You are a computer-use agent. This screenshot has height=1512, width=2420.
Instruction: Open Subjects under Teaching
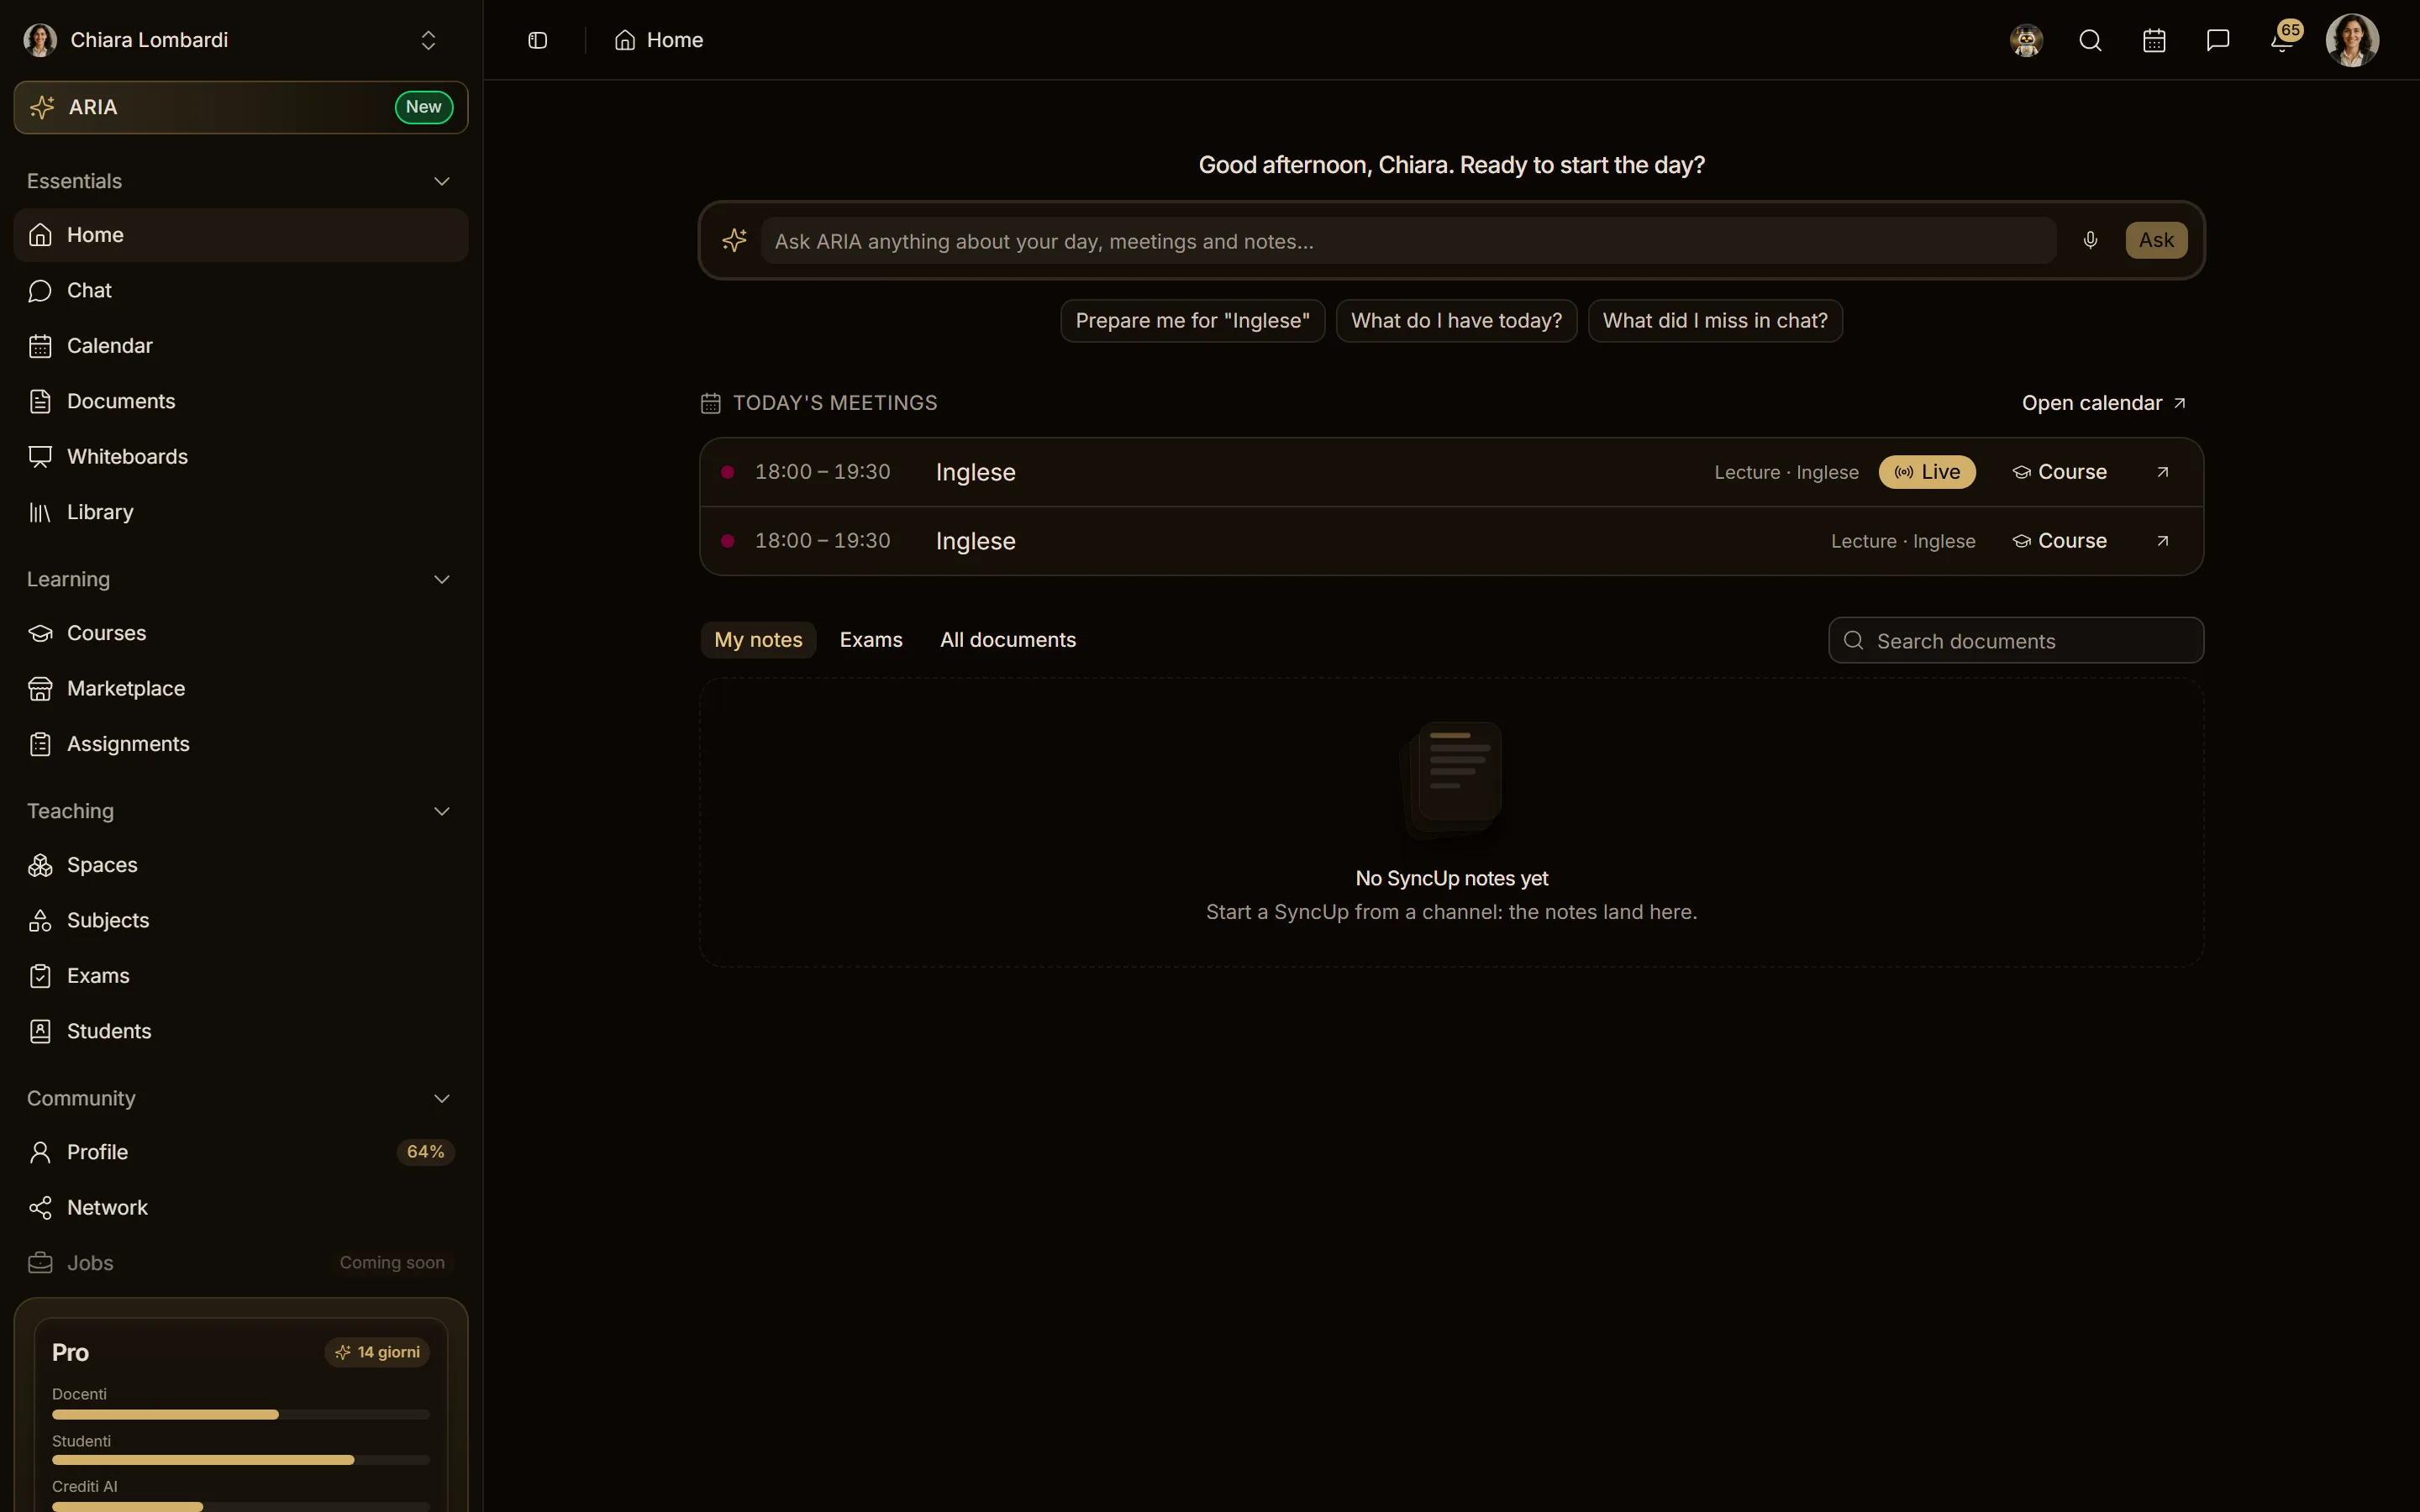pos(241,920)
